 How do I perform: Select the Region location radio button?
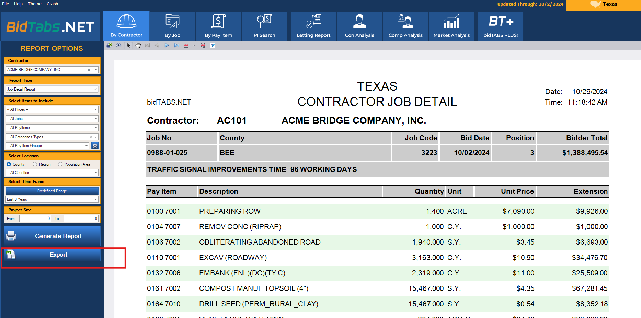35,164
